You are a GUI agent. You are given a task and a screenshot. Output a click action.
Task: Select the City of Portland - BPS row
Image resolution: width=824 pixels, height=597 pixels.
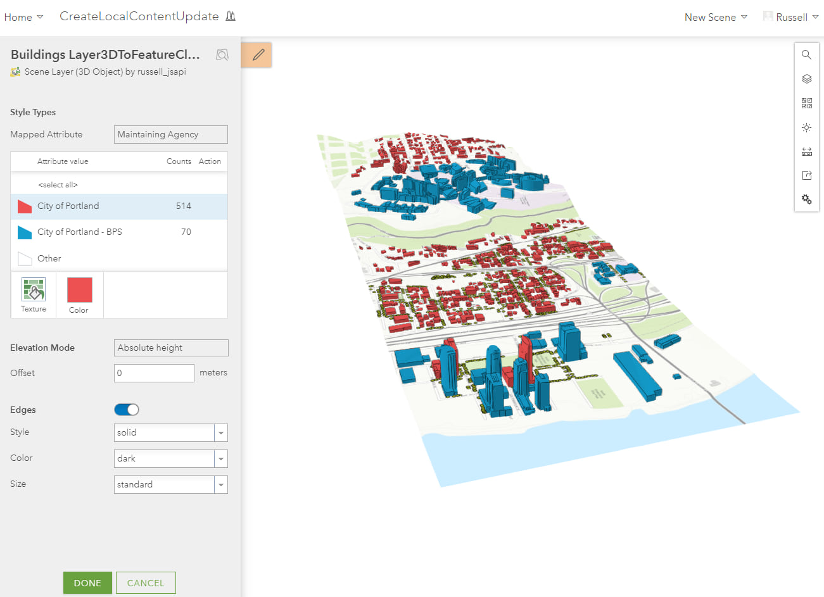coord(119,232)
